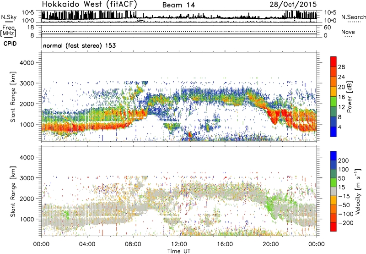Click the "4" power colorbar label
Viewport: 366px width, 254px height.
(x=339, y=127)
